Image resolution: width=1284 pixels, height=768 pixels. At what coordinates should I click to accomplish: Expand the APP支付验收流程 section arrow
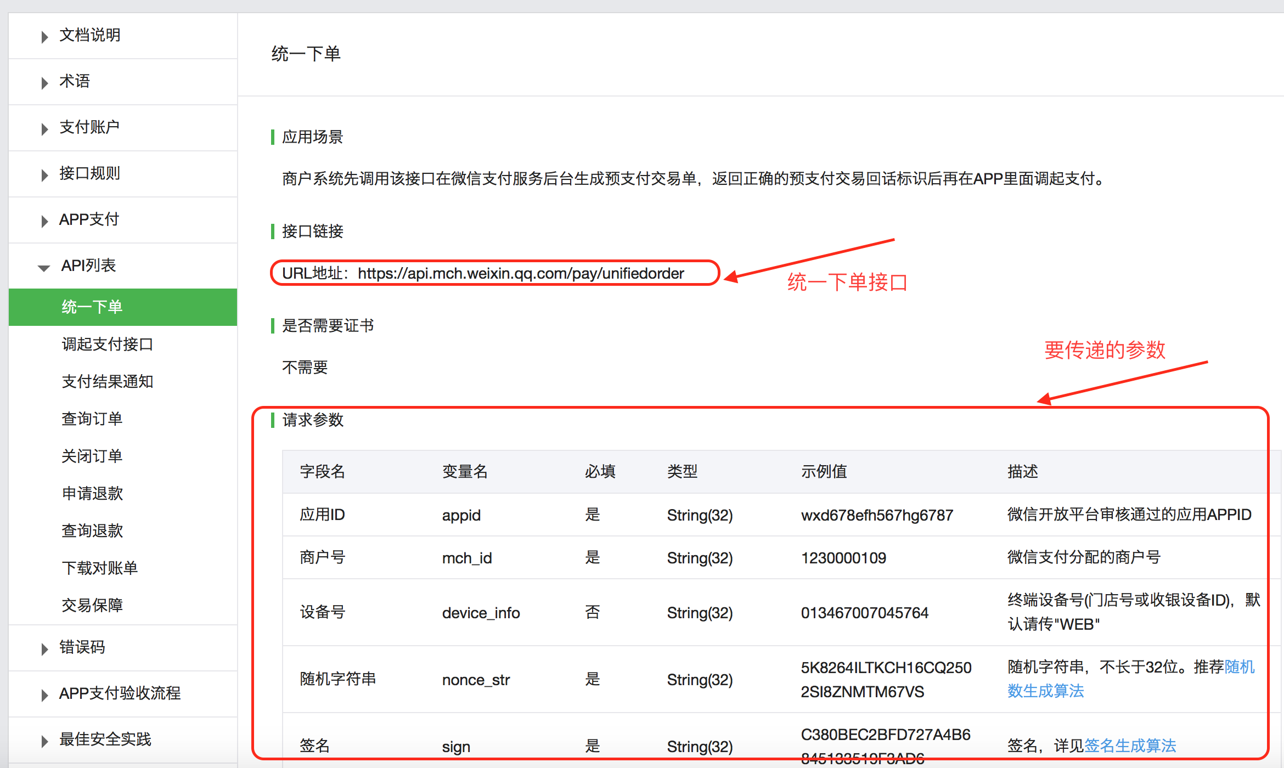coord(44,695)
